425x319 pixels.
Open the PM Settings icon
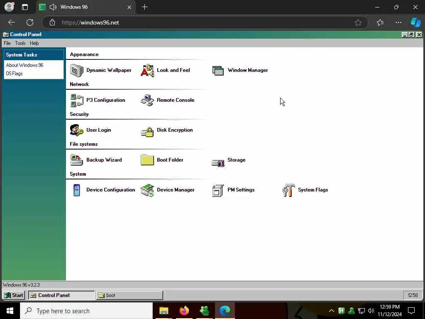pyautogui.click(x=218, y=190)
